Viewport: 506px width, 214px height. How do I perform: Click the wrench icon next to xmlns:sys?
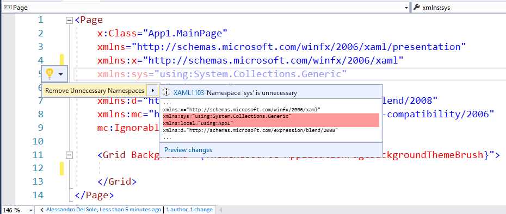pos(417,8)
